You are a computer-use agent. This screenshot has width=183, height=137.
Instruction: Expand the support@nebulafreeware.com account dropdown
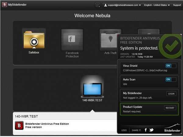pos(123,5)
